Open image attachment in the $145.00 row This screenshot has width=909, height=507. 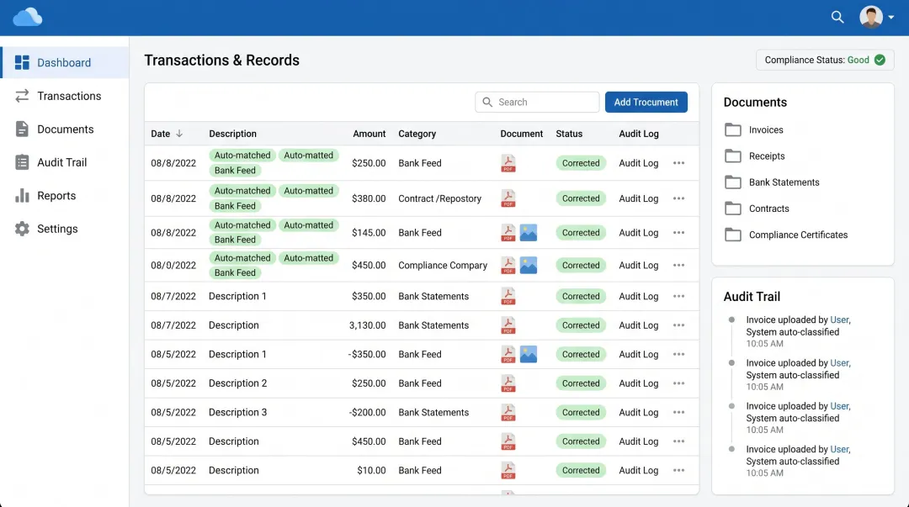[x=528, y=233]
